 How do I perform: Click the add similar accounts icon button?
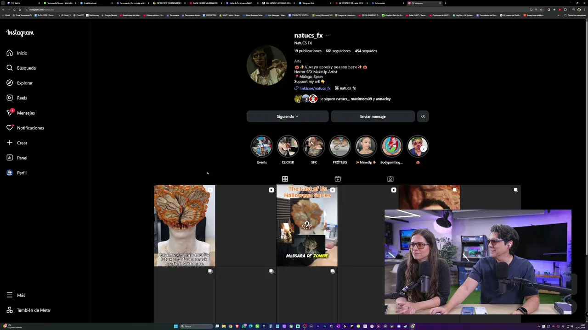[423, 116]
